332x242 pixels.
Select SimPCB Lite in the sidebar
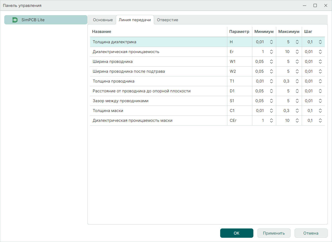[46, 20]
